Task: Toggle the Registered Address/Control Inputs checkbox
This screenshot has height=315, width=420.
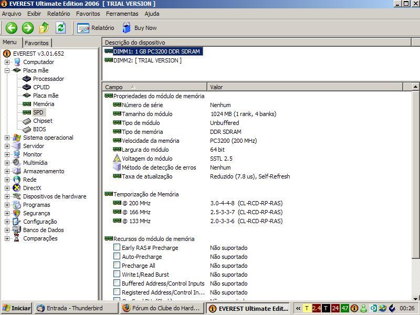Action: [117, 292]
